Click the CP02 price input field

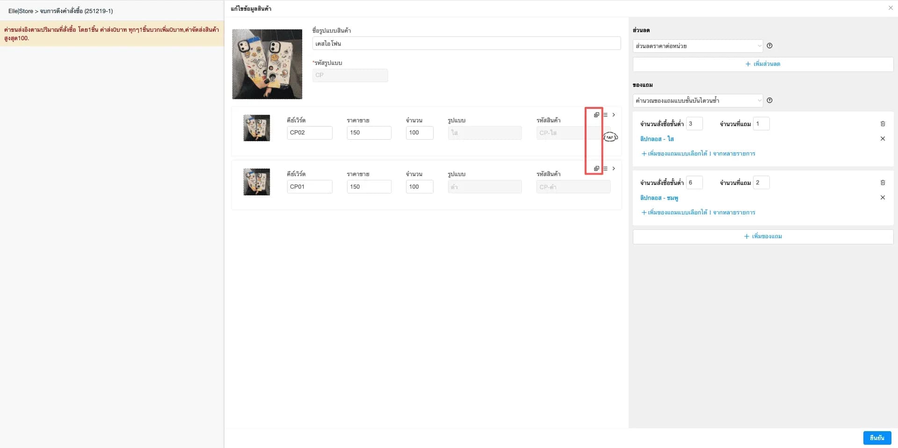(x=369, y=133)
